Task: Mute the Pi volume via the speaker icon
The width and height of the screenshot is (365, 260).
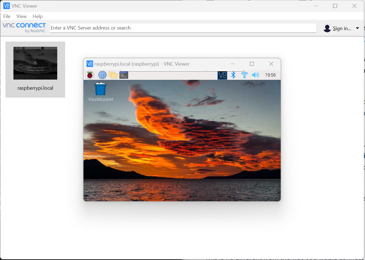Action: (255, 75)
